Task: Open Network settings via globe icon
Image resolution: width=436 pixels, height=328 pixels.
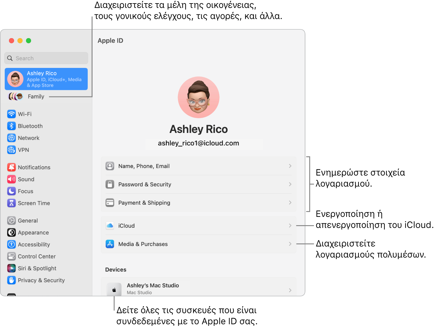Action: (x=12, y=138)
